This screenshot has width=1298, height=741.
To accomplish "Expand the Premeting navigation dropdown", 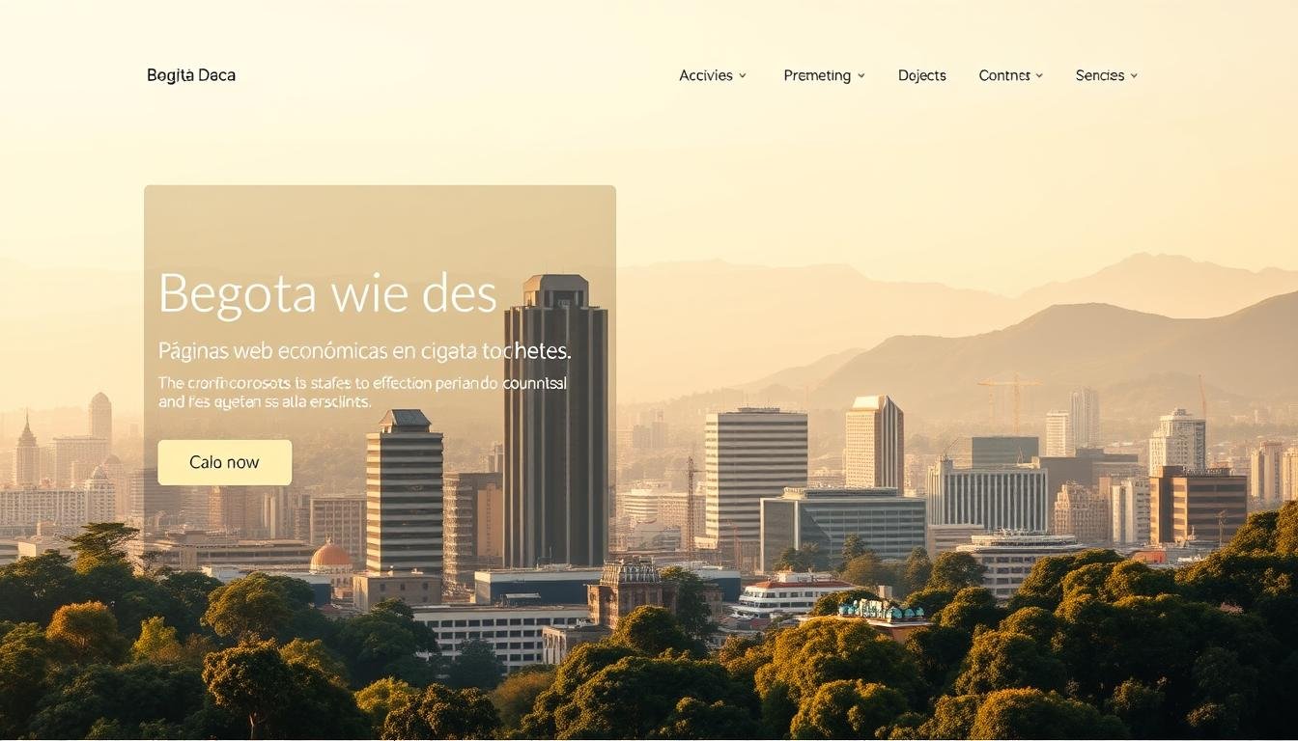I will (x=861, y=75).
